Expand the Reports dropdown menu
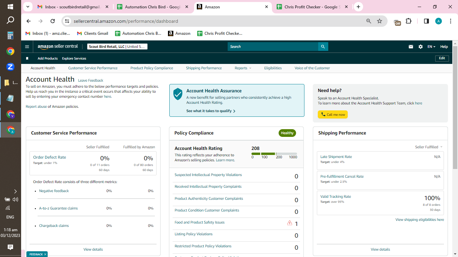The width and height of the screenshot is (458, 257). (243, 68)
